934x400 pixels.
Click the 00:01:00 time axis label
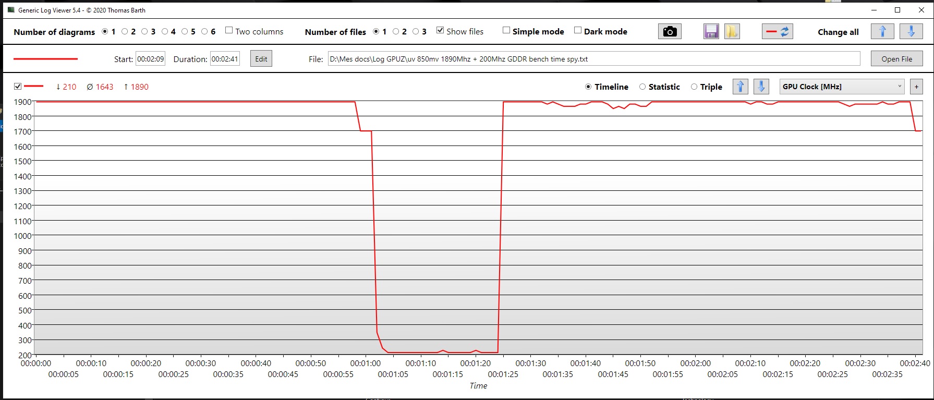click(x=366, y=363)
